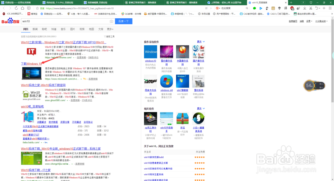The height and width of the screenshot is (181, 334).
Task: Show more bookmarks with the » chevron
Action: 332,14
